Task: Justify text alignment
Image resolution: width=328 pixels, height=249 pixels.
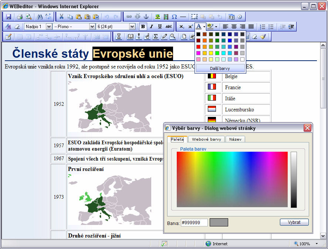Action: [x=251, y=27]
